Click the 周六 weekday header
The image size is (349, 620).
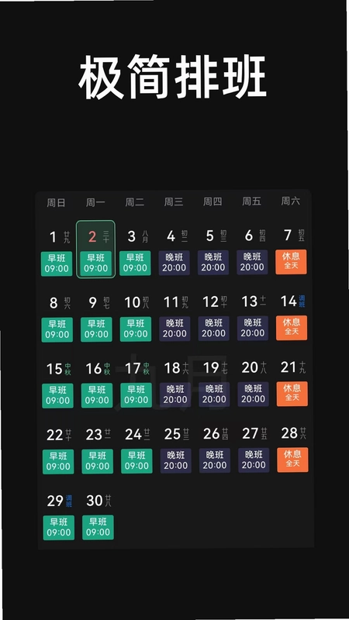tap(290, 201)
